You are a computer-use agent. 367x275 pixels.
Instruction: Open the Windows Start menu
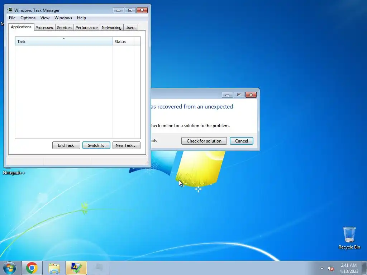point(10,268)
